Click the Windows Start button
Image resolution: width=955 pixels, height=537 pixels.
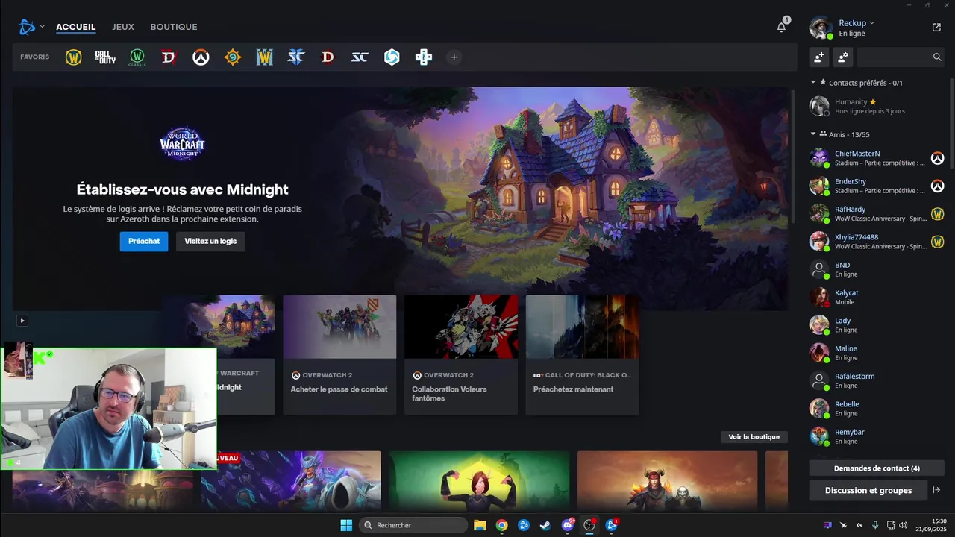tap(346, 525)
